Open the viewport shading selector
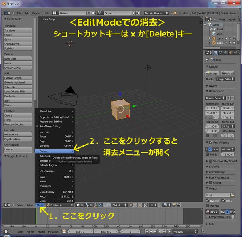This screenshot has width=242, height=237. click(80, 205)
